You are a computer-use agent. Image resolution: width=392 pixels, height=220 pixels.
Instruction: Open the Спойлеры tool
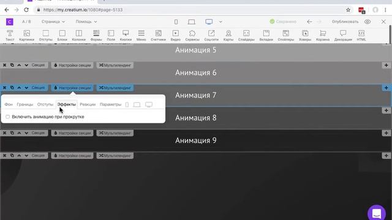[286, 35]
